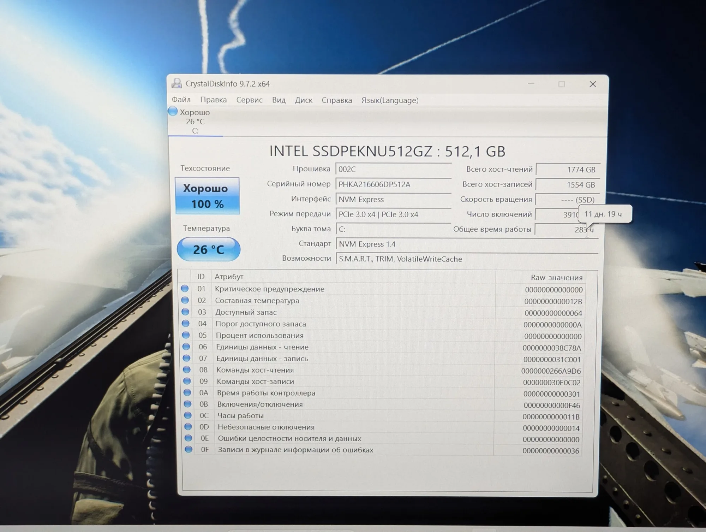Select the C: drive status tab
Screen dimensions: 706x532
pos(195,121)
